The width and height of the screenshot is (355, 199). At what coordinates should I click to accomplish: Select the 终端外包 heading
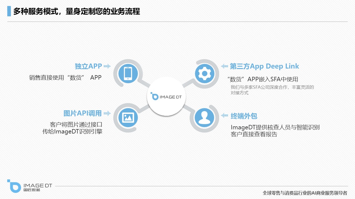click(x=244, y=116)
